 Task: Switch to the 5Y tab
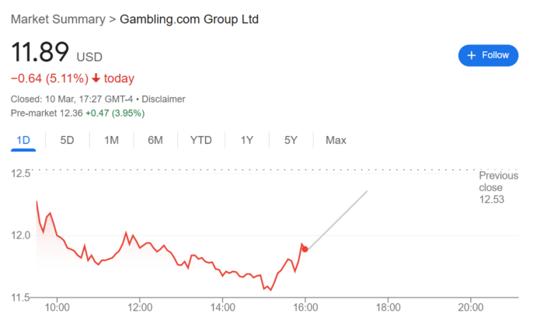(x=291, y=140)
